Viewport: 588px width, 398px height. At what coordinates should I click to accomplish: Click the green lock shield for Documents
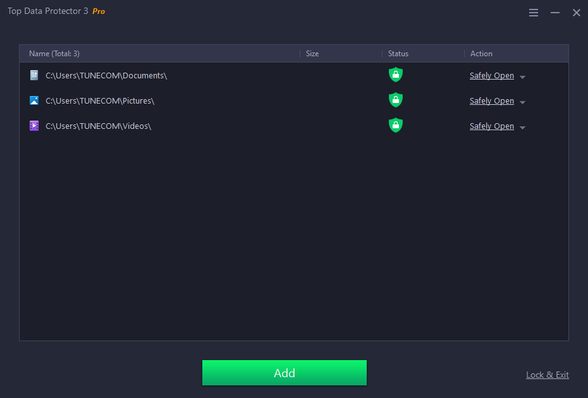pyautogui.click(x=396, y=75)
